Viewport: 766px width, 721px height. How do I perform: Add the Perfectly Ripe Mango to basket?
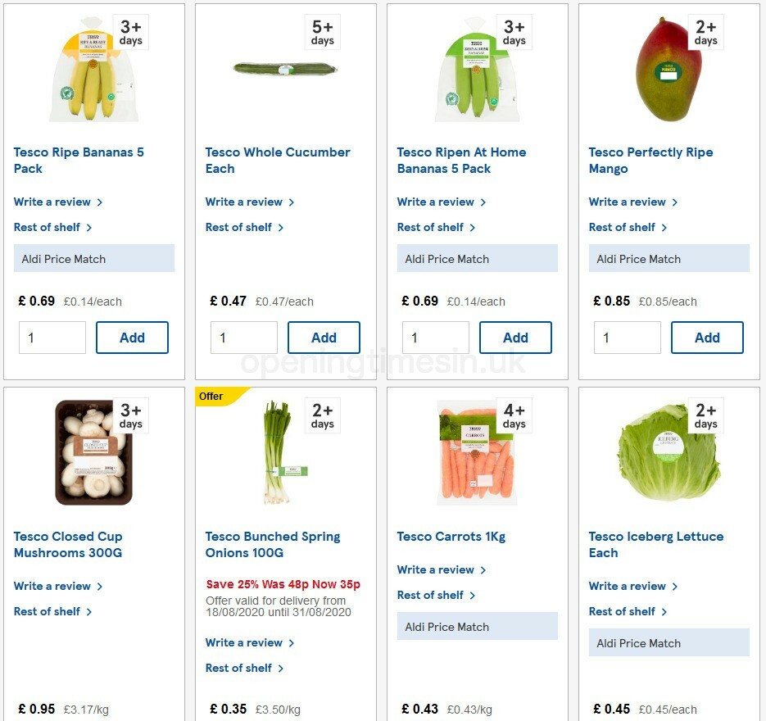[707, 338]
